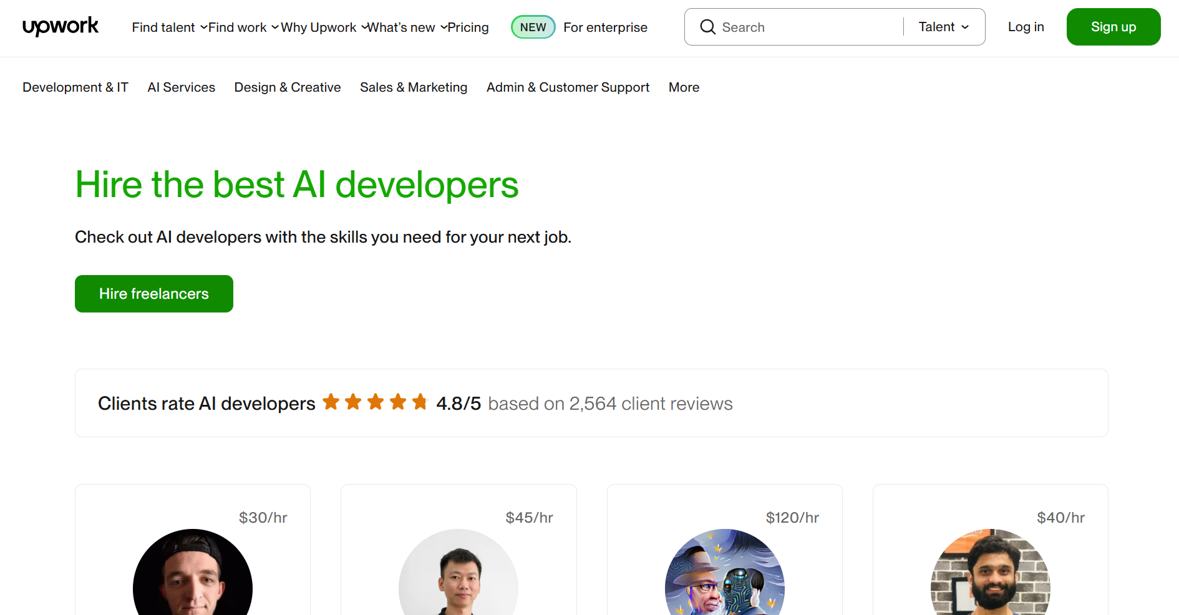
Task: Go to AI Services category
Action: click(x=181, y=87)
